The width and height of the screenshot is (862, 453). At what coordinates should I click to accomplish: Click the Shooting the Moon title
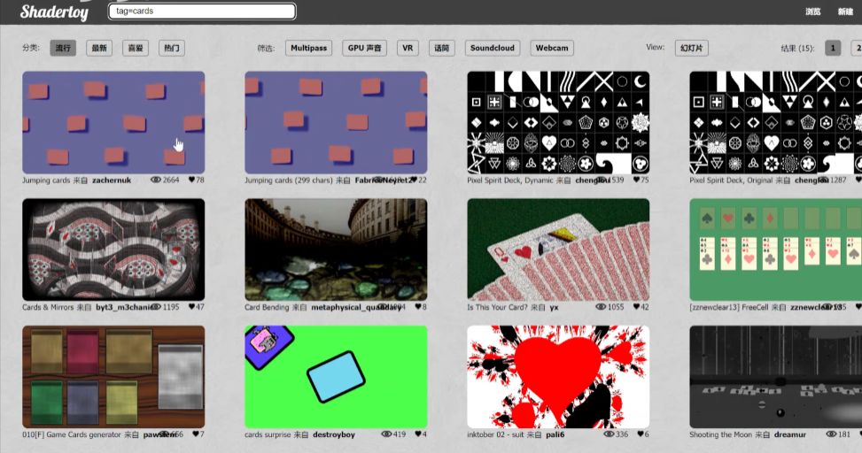coord(721,434)
